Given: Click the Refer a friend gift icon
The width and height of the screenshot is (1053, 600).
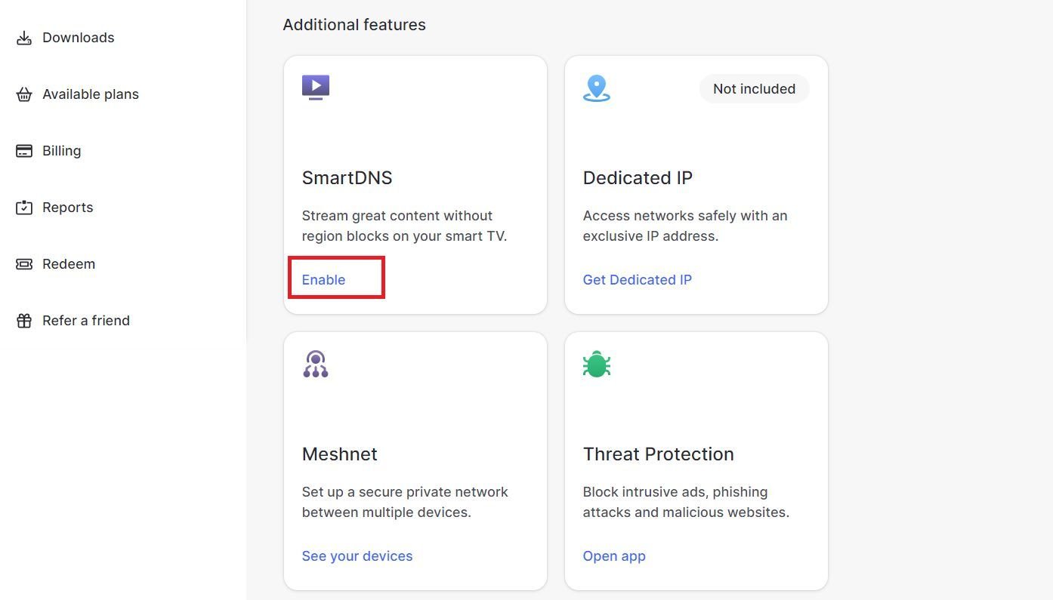Looking at the screenshot, I should tap(24, 321).
